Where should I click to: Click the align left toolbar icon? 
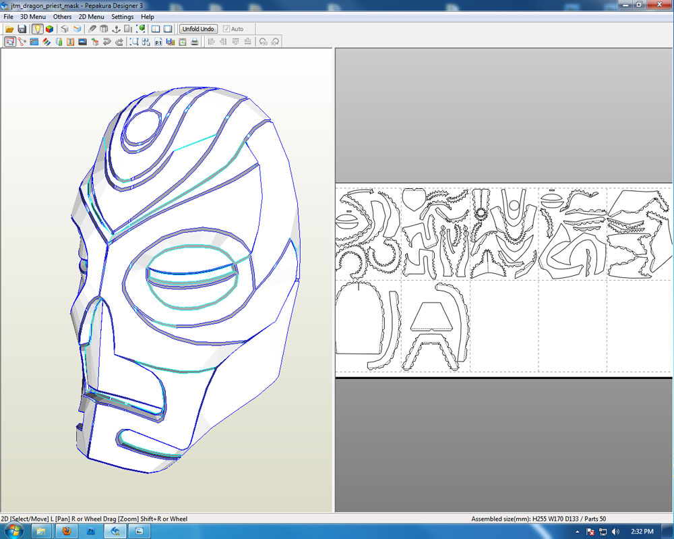[x=211, y=42]
